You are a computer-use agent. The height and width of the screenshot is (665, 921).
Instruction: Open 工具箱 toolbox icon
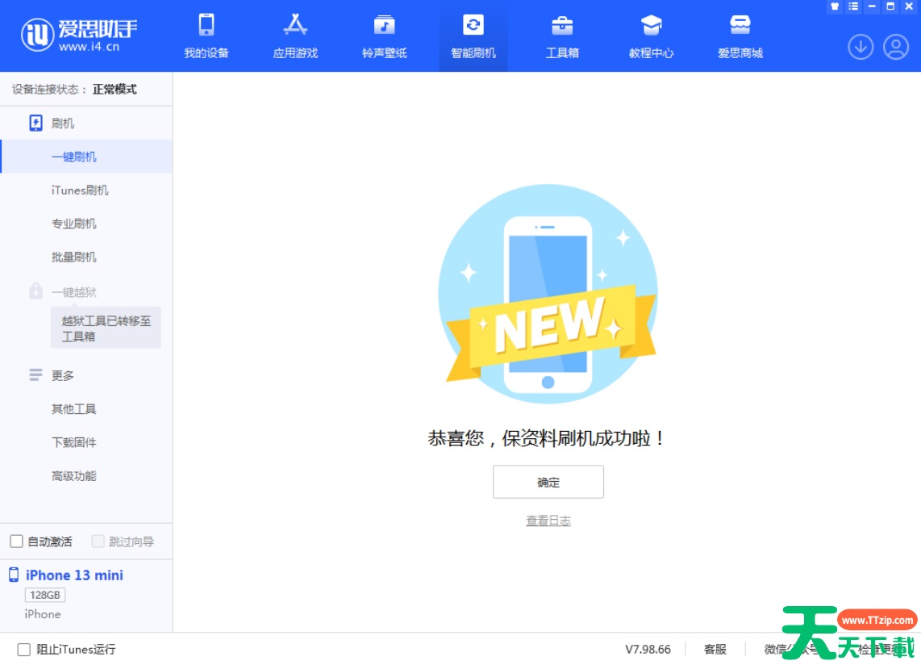point(562,26)
